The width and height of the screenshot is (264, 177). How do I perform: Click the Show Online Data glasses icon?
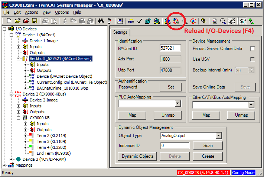[242, 21]
